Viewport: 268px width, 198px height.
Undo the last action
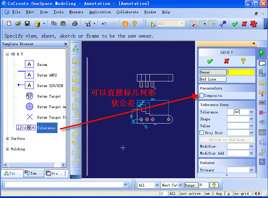pyautogui.click(x=104, y=23)
